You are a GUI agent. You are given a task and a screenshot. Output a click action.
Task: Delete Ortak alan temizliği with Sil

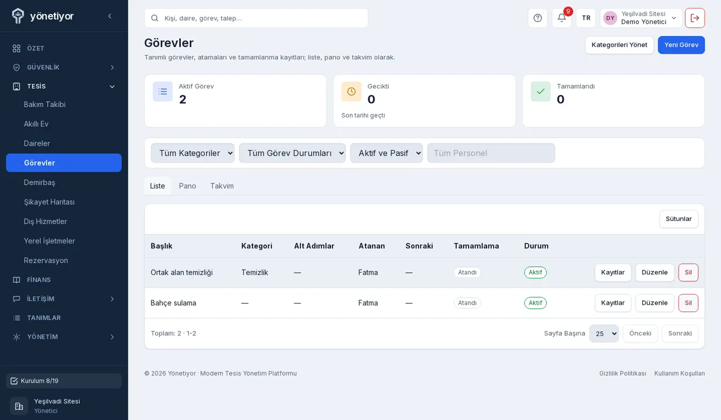[x=688, y=273]
